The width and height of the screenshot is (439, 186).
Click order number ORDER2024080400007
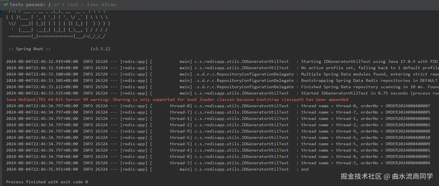coord(408,106)
